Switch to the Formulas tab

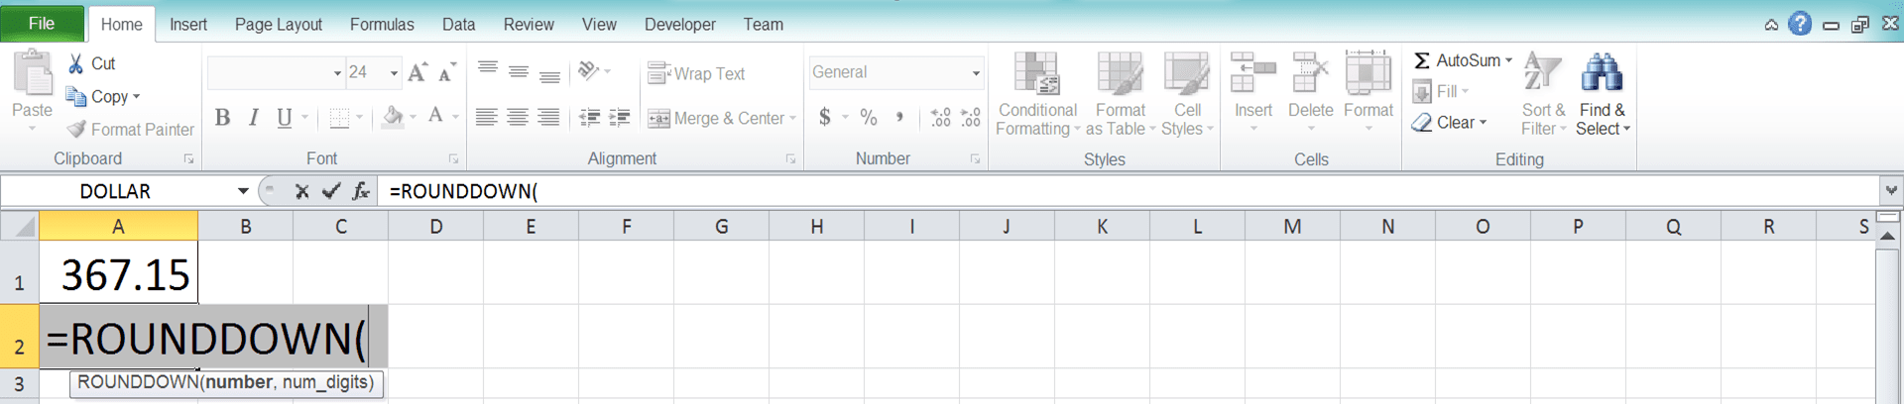382,25
